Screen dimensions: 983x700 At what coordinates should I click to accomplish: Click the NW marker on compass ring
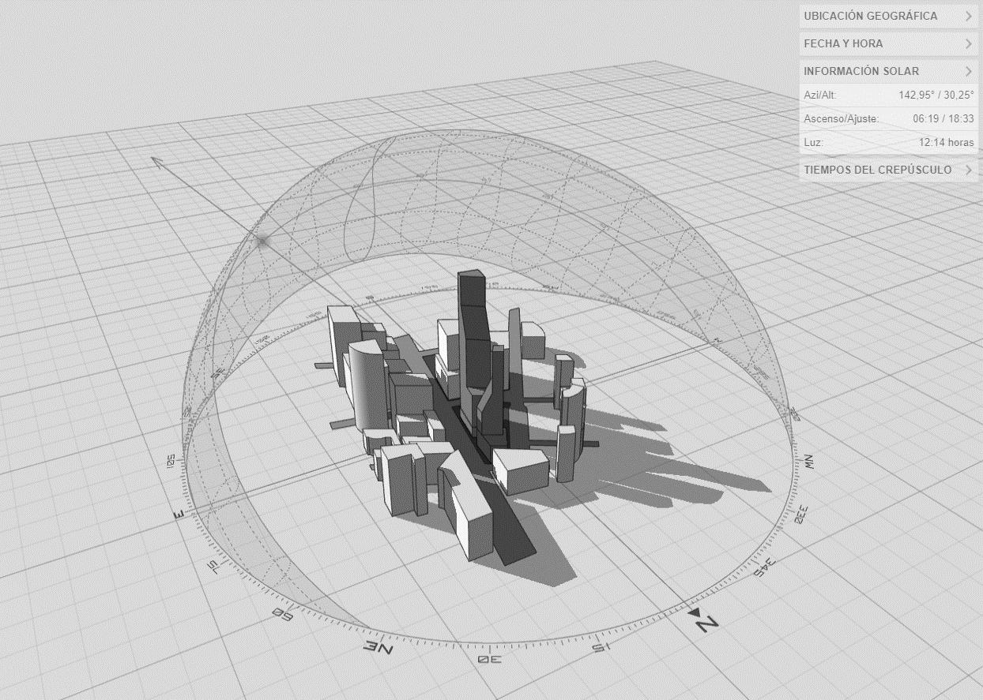pyautogui.click(x=808, y=460)
